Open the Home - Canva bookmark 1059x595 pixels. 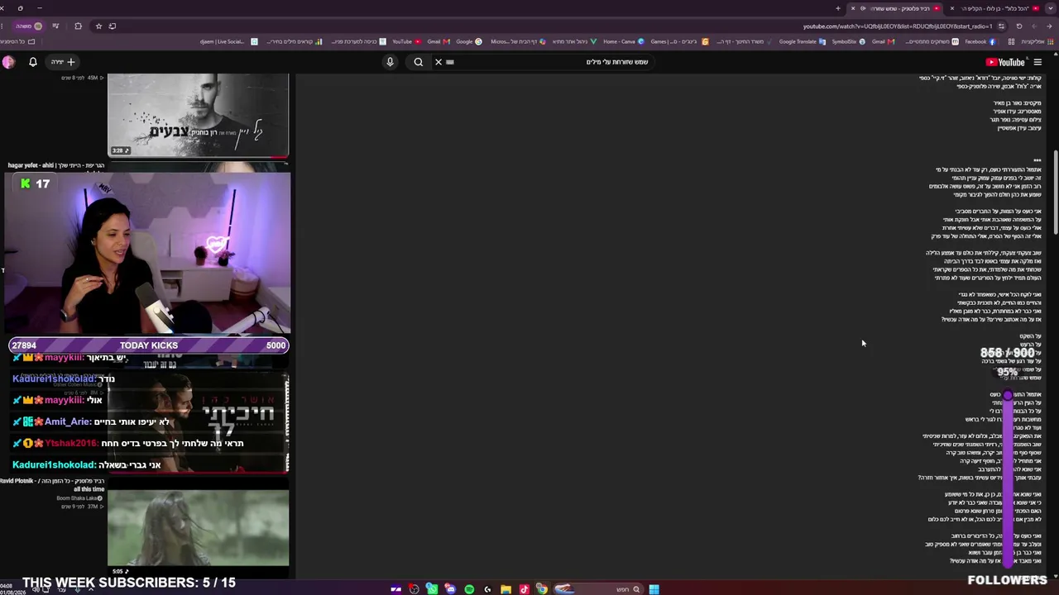(624, 41)
